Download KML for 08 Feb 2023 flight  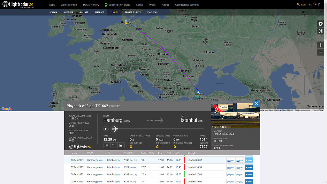(231, 160)
